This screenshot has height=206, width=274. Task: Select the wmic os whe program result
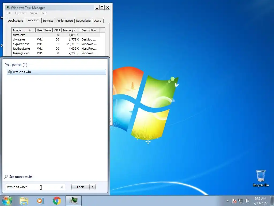click(56, 72)
